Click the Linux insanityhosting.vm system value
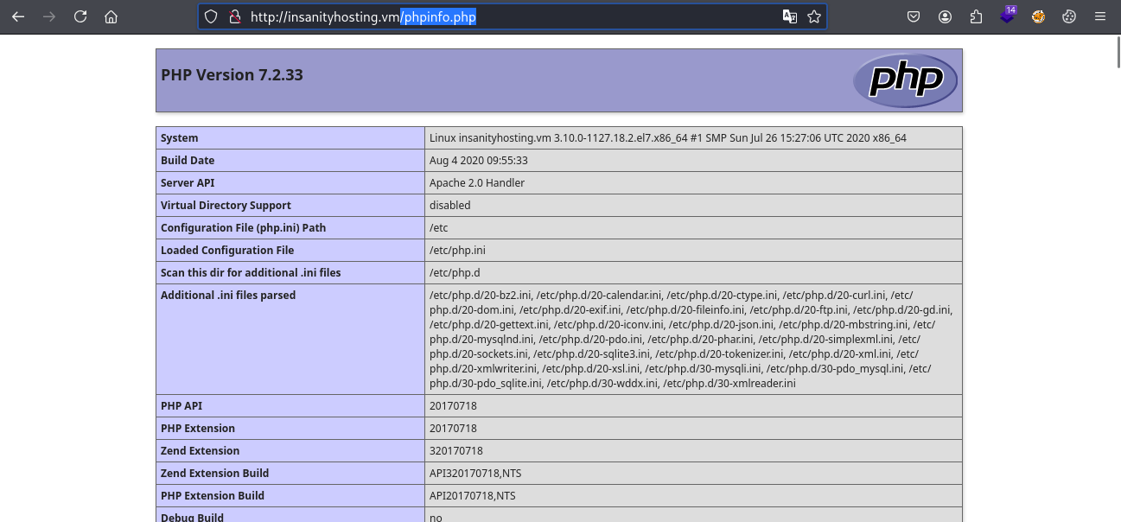Viewport: 1121px width, 522px height. point(667,138)
